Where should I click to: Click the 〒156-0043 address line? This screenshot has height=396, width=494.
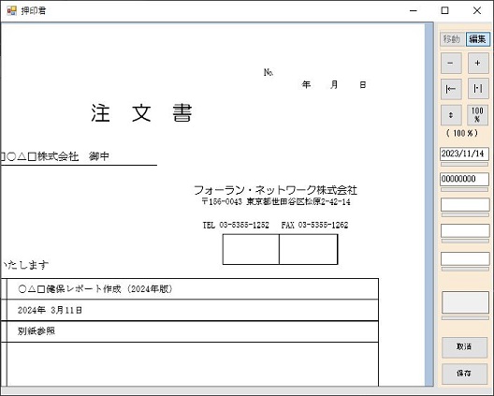(x=276, y=202)
